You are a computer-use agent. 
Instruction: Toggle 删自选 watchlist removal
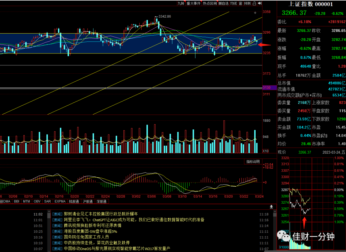(x=224, y=3)
